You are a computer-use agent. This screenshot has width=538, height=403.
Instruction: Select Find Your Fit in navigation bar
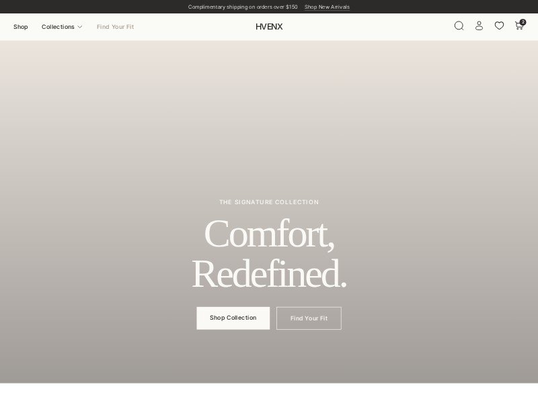coord(115,27)
